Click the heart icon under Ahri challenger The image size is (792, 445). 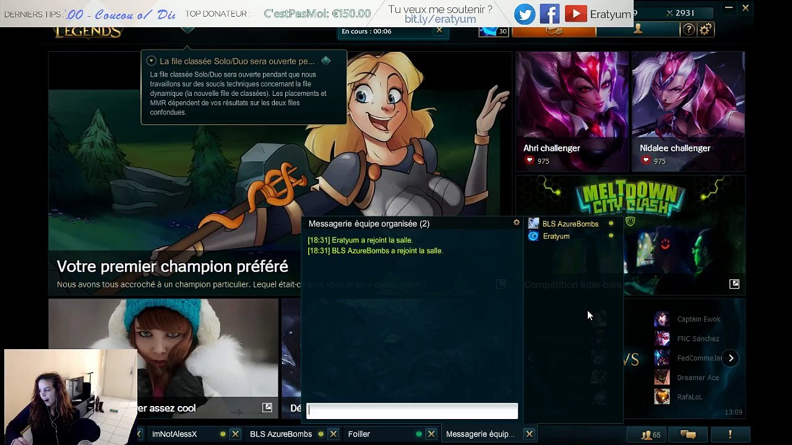point(529,161)
